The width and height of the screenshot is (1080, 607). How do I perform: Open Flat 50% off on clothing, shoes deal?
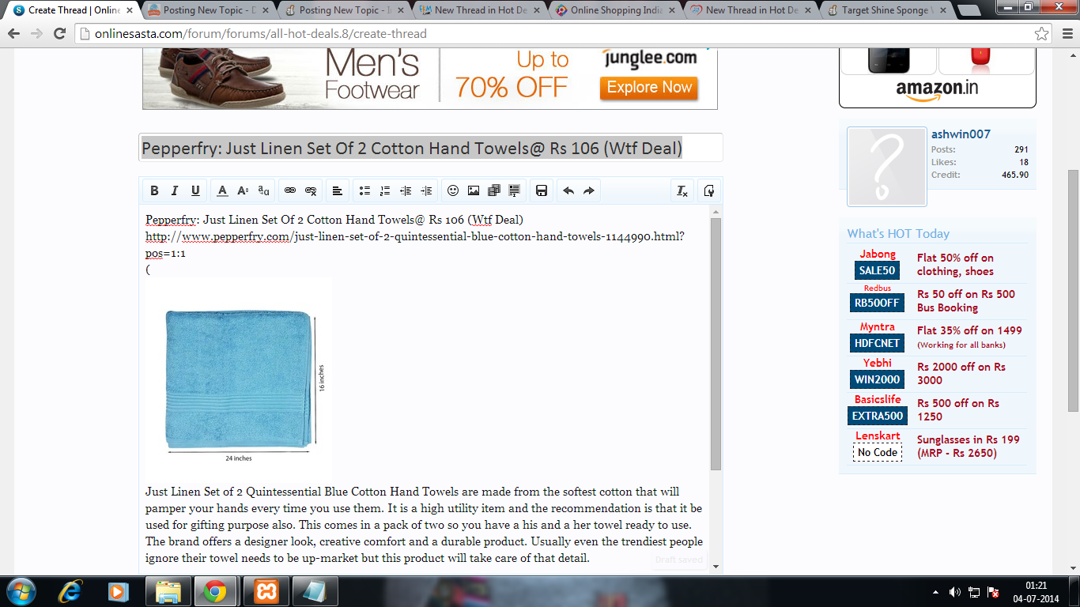pos(955,265)
